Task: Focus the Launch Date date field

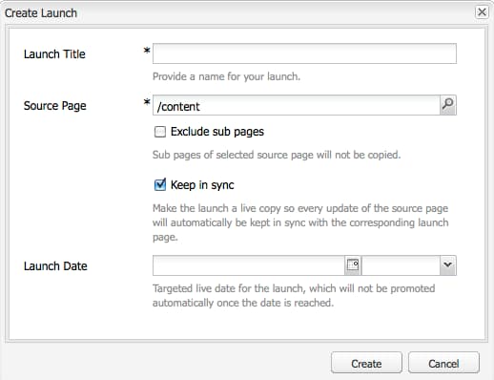Action: tap(249, 265)
